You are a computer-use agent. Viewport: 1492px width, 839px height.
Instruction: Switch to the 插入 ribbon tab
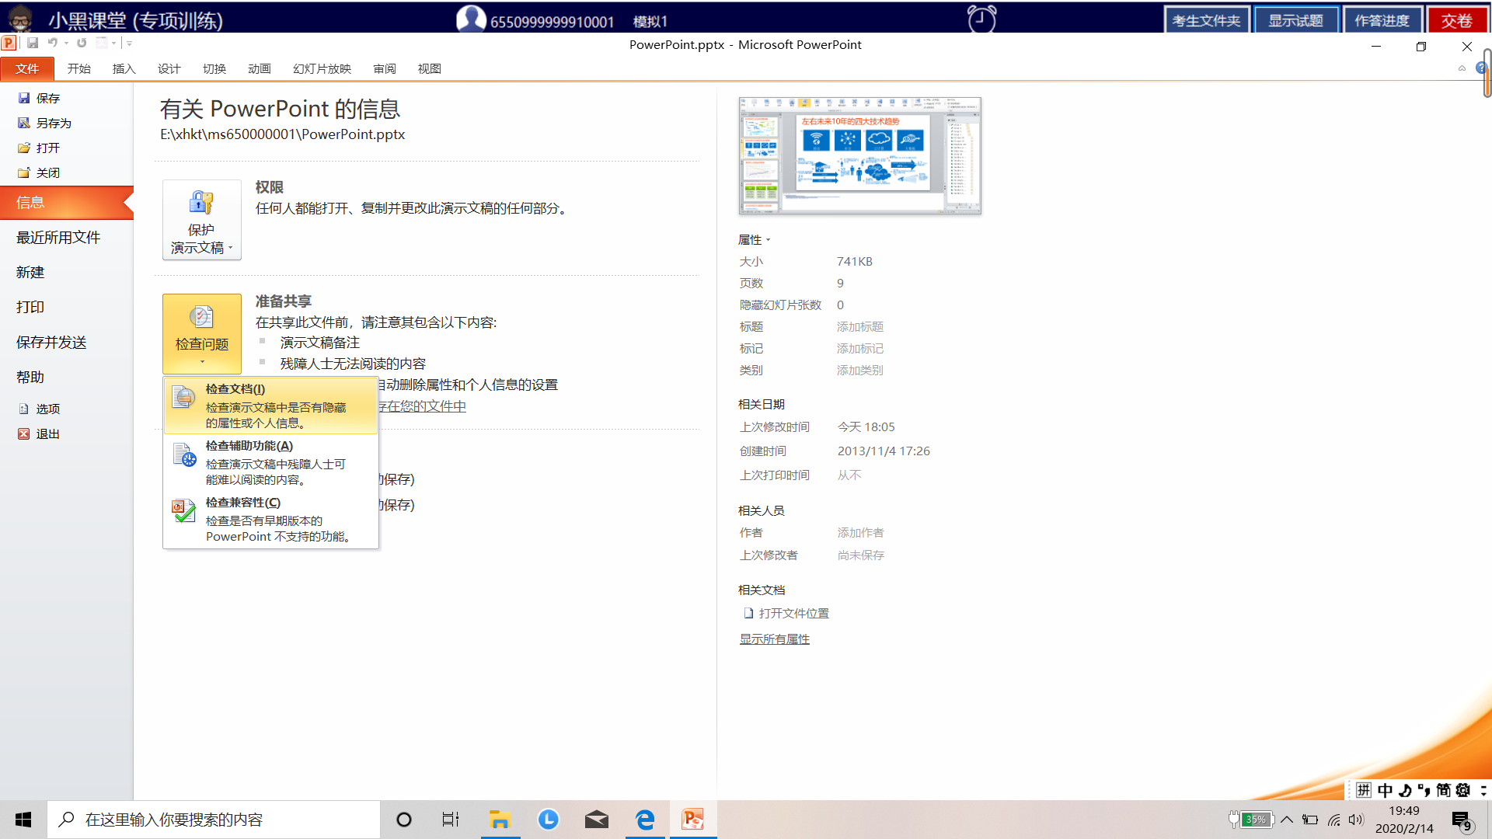pyautogui.click(x=124, y=68)
